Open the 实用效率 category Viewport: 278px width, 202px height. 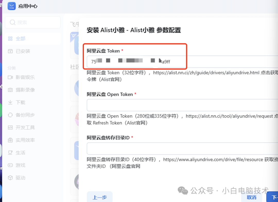coord(33,140)
